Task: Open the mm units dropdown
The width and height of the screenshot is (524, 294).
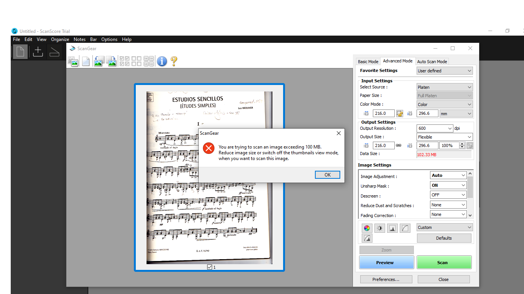Action: pos(456,114)
